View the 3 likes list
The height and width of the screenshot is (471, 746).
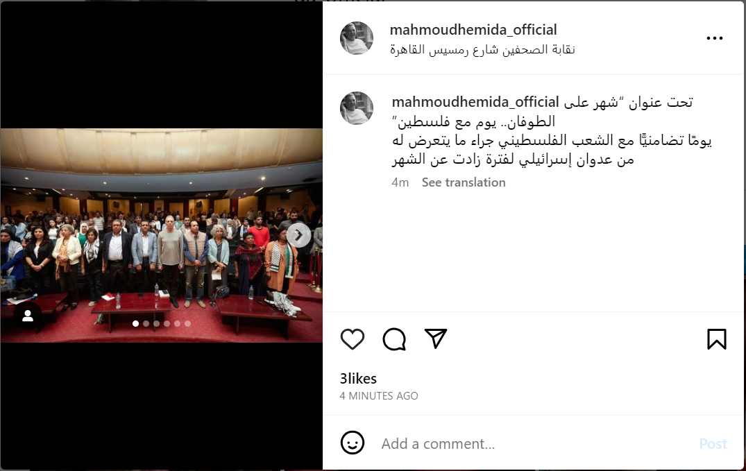pyautogui.click(x=358, y=379)
